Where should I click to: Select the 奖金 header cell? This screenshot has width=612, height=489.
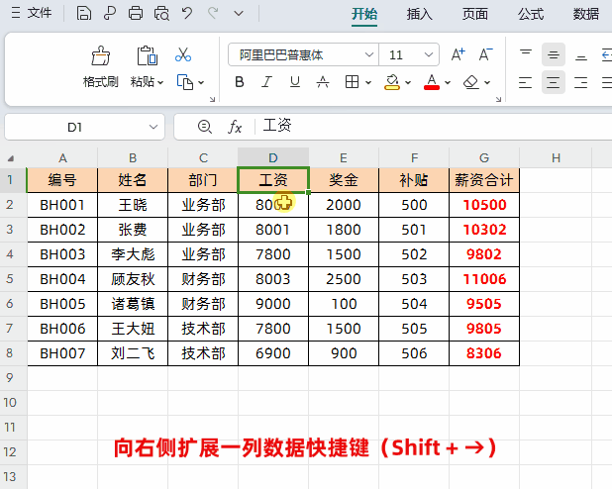click(344, 180)
